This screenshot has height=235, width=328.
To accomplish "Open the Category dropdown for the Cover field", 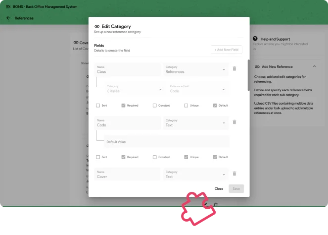I will (x=196, y=175).
